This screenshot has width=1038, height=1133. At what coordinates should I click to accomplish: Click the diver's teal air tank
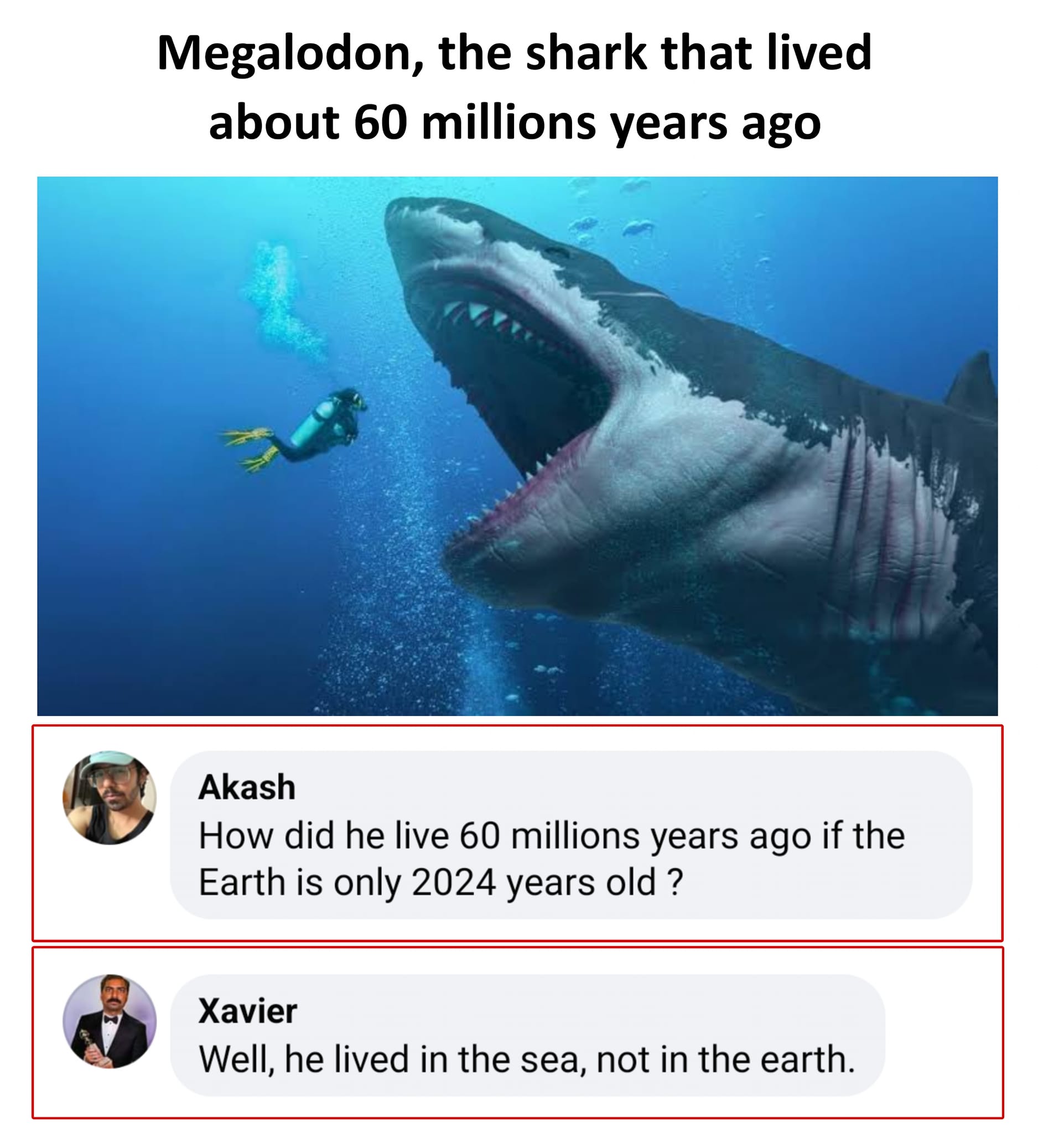pyautogui.click(x=312, y=422)
